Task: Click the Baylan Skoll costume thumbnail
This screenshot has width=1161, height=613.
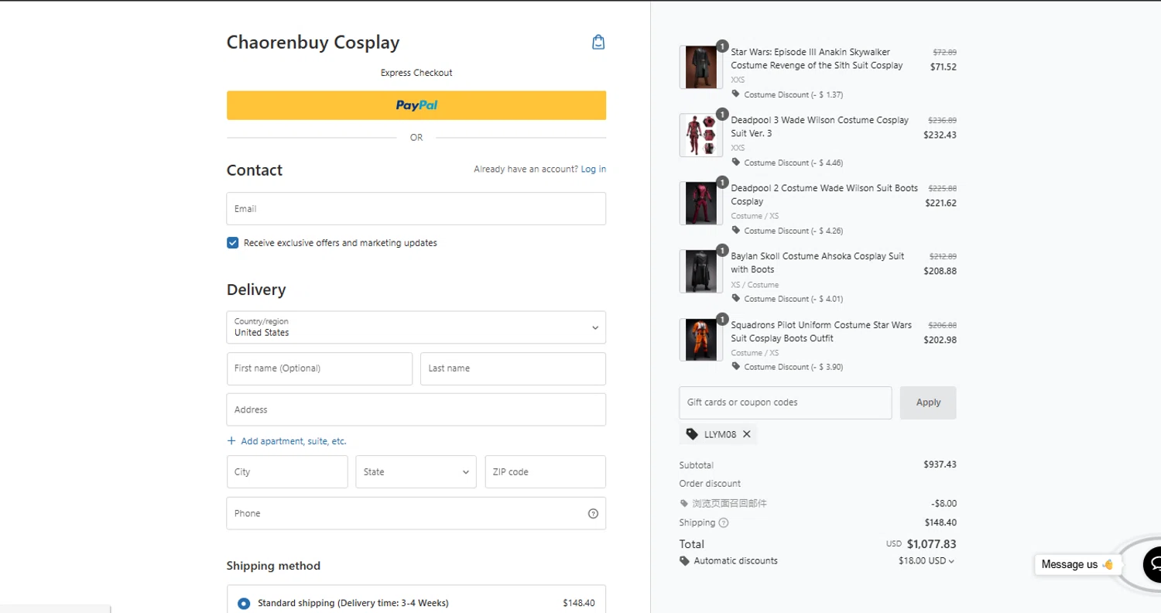Action: pos(701,272)
